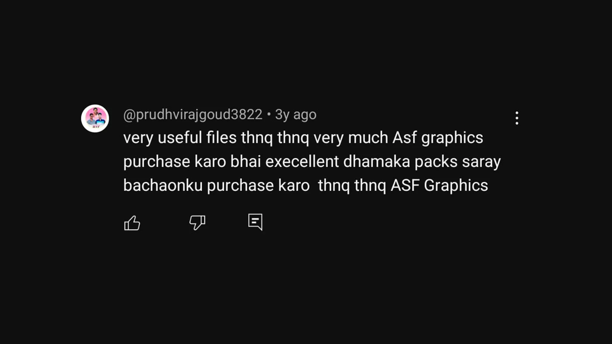Open the commenter's round profile picture

pos(95,118)
